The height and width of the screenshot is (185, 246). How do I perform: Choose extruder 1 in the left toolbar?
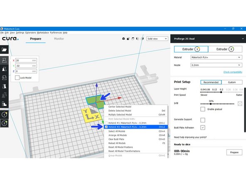pyautogui.click(x=4, y=115)
